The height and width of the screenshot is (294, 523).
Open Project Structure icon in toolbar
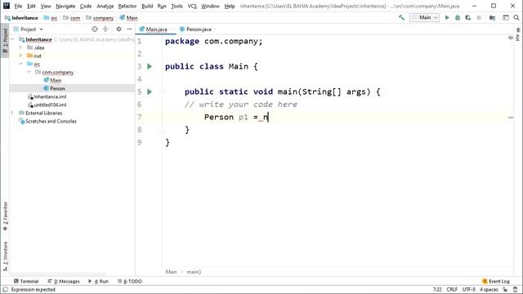(492, 18)
